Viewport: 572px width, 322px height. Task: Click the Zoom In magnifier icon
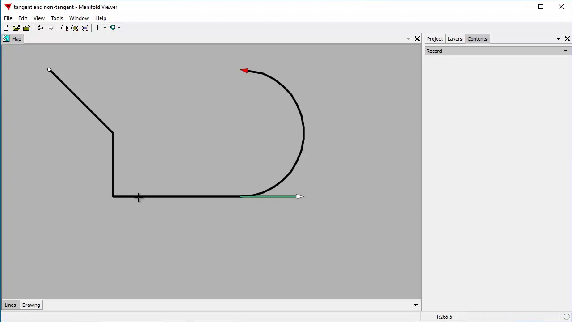(x=75, y=28)
